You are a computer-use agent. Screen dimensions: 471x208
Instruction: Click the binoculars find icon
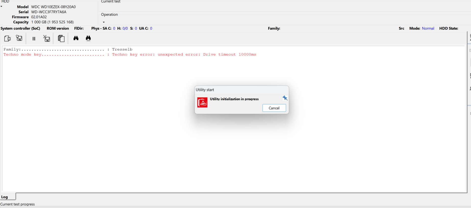point(76,38)
